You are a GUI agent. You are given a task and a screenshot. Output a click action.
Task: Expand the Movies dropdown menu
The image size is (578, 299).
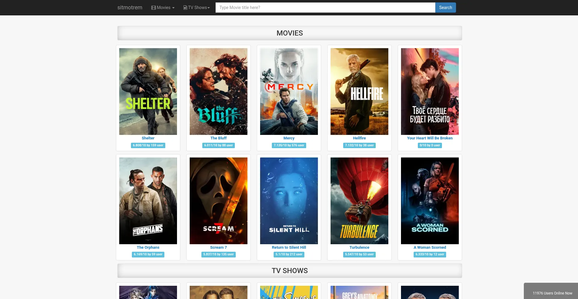(x=163, y=8)
